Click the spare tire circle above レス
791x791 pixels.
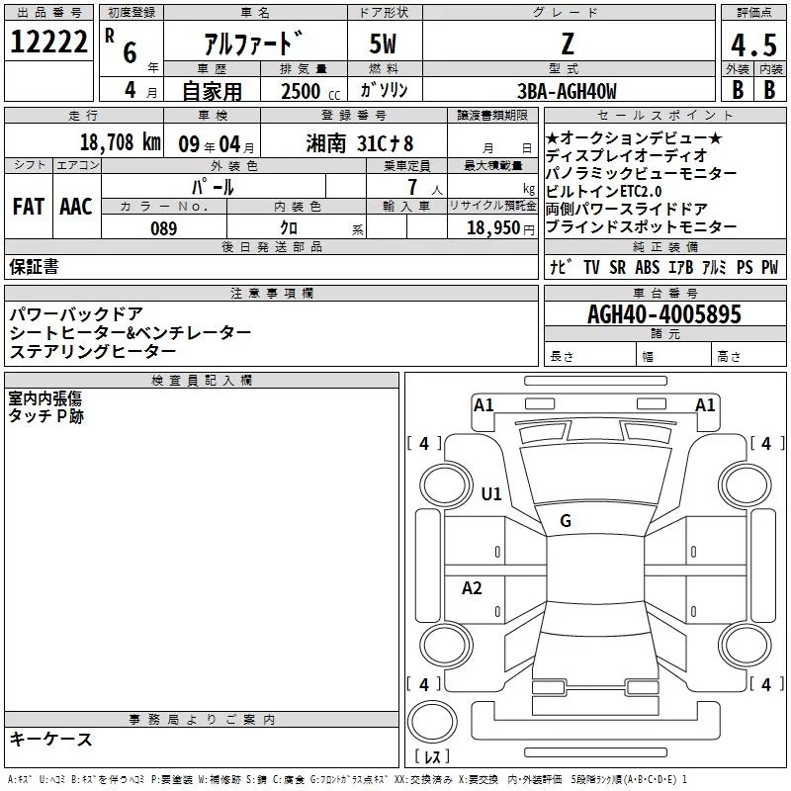point(432,722)
